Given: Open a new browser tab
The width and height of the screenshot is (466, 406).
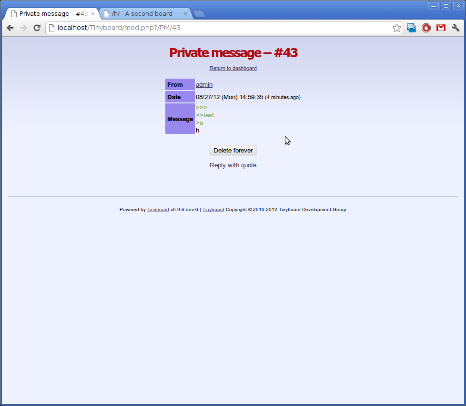Looking at the screenshot, I should [x=199, y=14].
